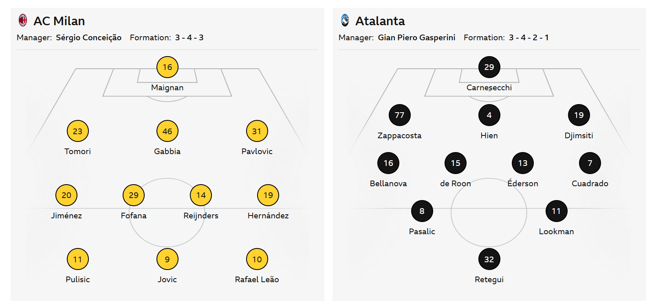Click the AC Milan team heading

(x=59, y=21)
